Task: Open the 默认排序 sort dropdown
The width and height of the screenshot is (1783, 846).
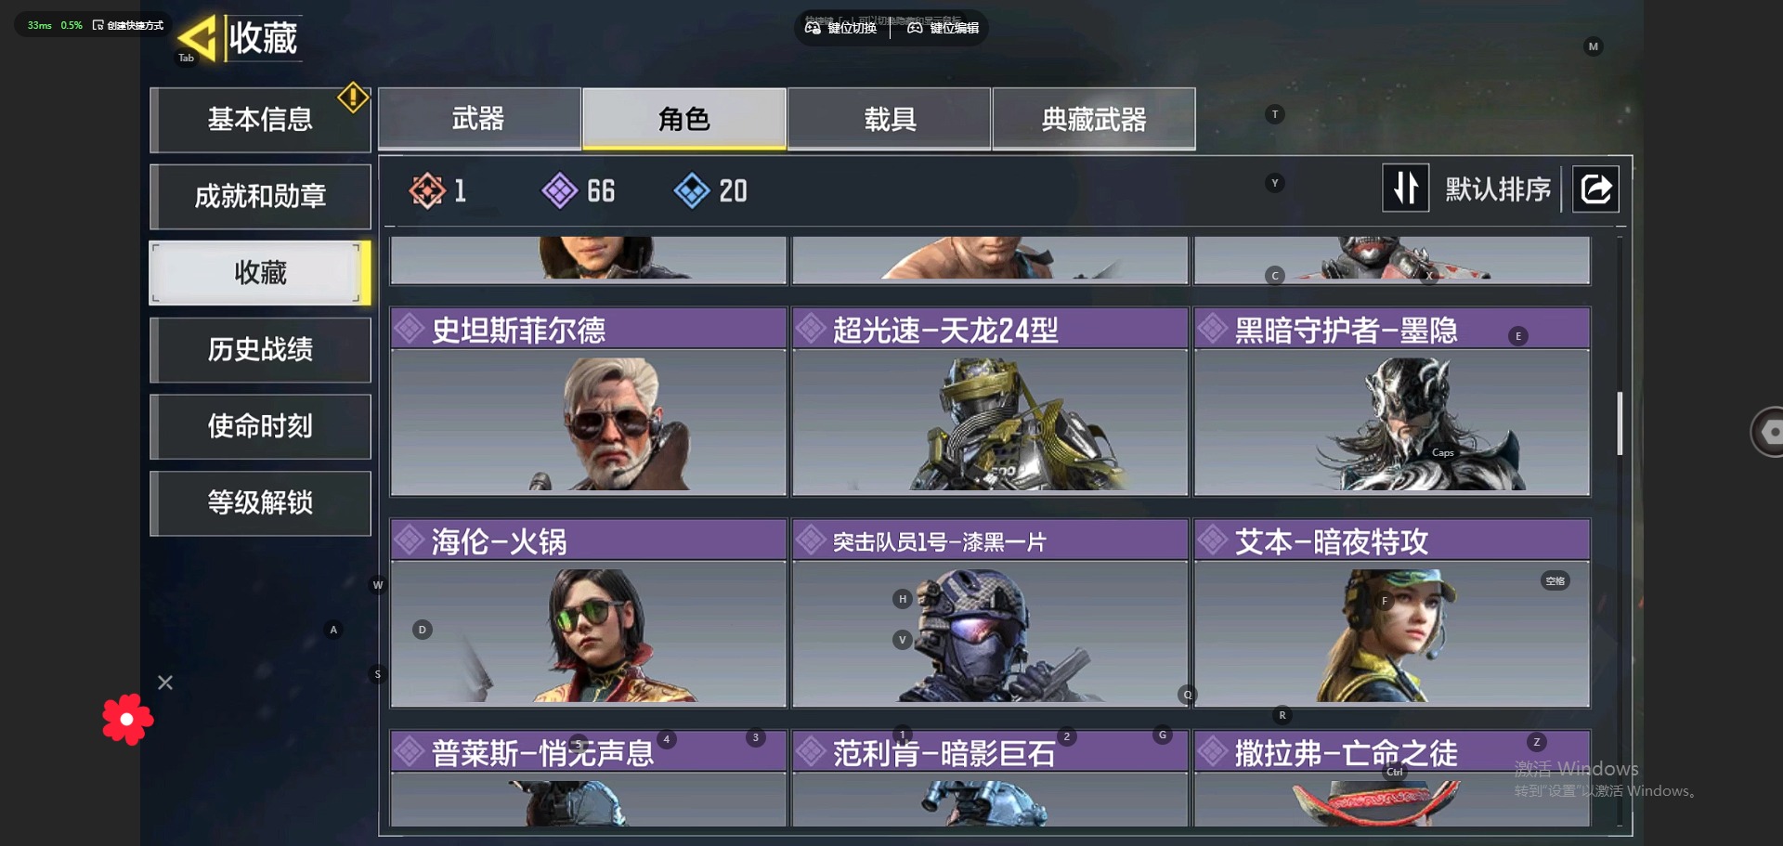Action: coord(1498,189)
